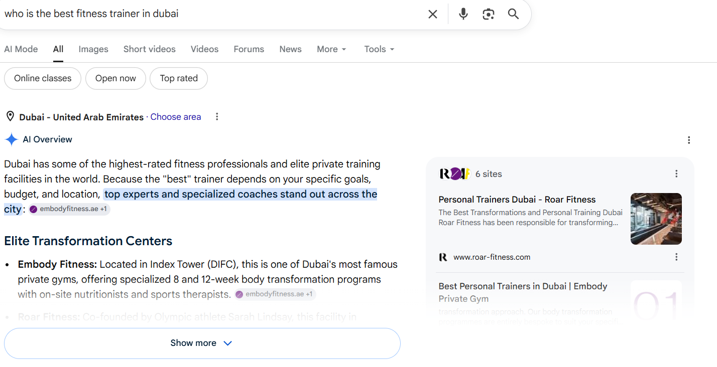Expand the More dropdown menu

pyautogui.click(x=332, y=49)
